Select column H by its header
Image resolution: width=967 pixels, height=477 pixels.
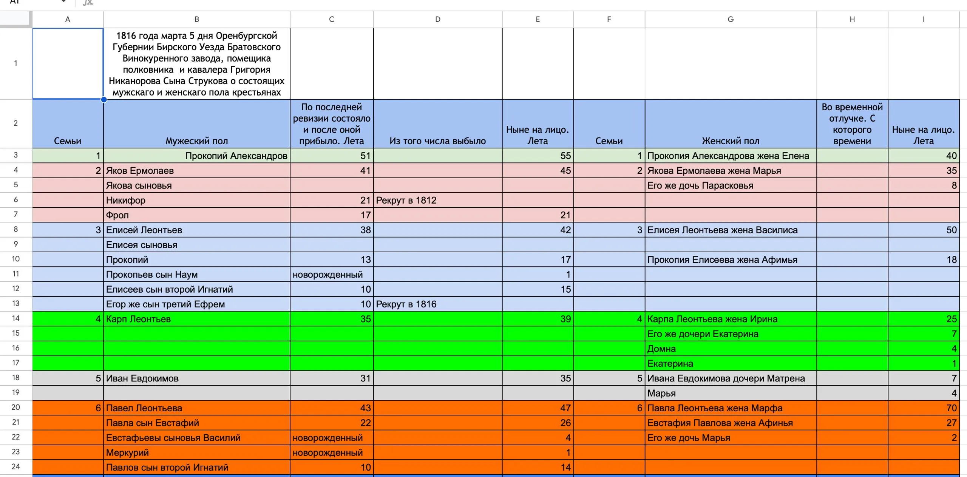coord(853,19)
